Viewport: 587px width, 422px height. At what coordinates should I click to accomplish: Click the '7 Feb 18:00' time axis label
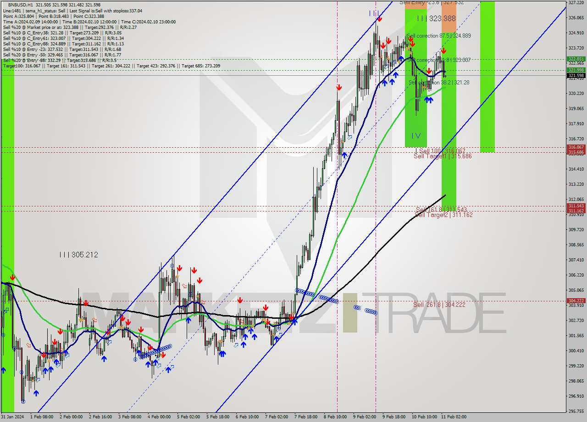coord(306,417)
